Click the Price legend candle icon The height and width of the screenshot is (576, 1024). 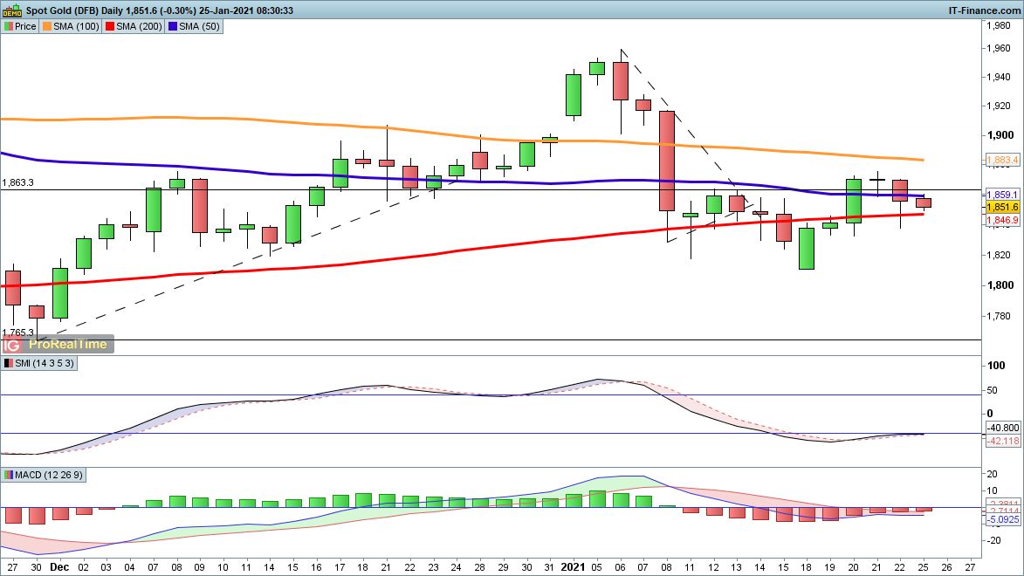[x=8, y=27]
